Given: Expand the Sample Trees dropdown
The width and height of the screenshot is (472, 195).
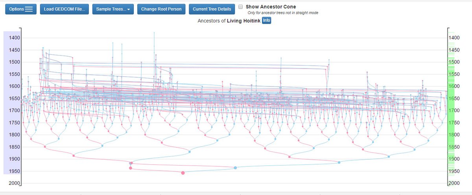Looking at the screenshot, I should [x=113, y=9].
